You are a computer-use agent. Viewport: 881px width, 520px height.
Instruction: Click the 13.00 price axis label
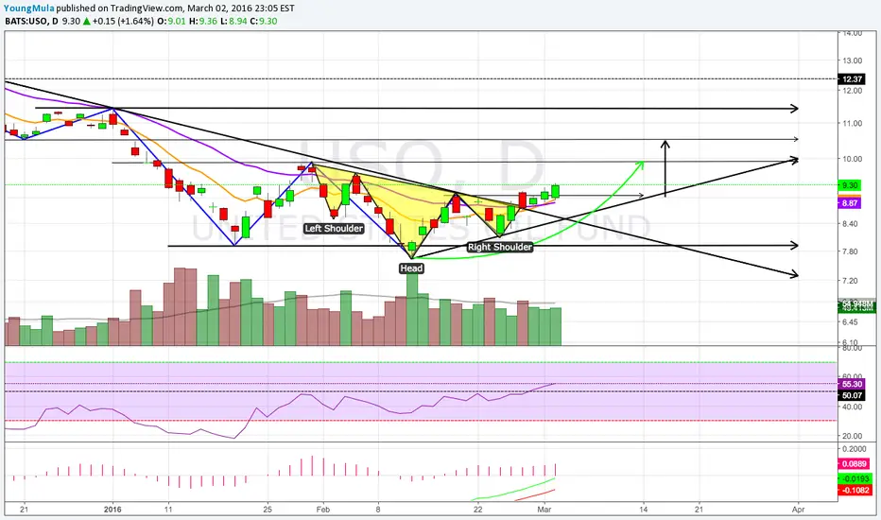[x=852, y=61]
